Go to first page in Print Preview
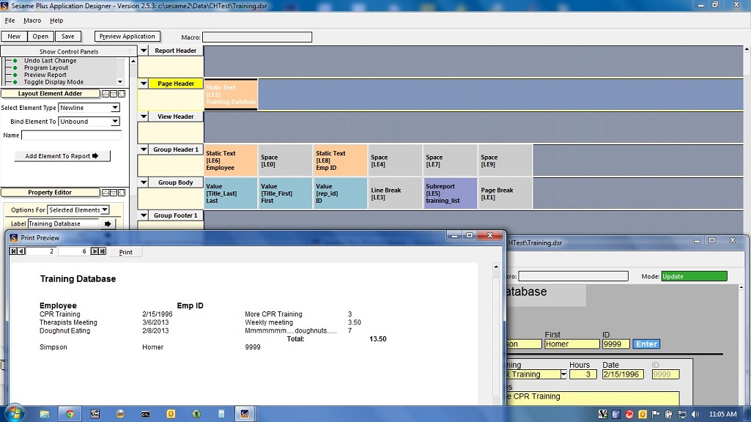 coord(13,251)
